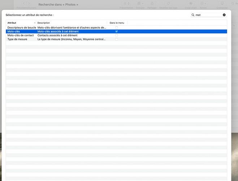Image resolution: width=238 pixels, height=181 pixels.
Task: Click the Connecter toolbar icon
Action: click(x=222, y=3)
